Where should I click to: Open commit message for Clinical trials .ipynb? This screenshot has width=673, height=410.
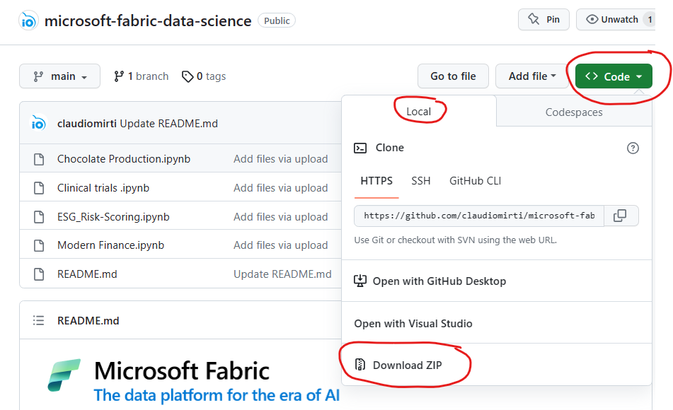click(281, 188)
